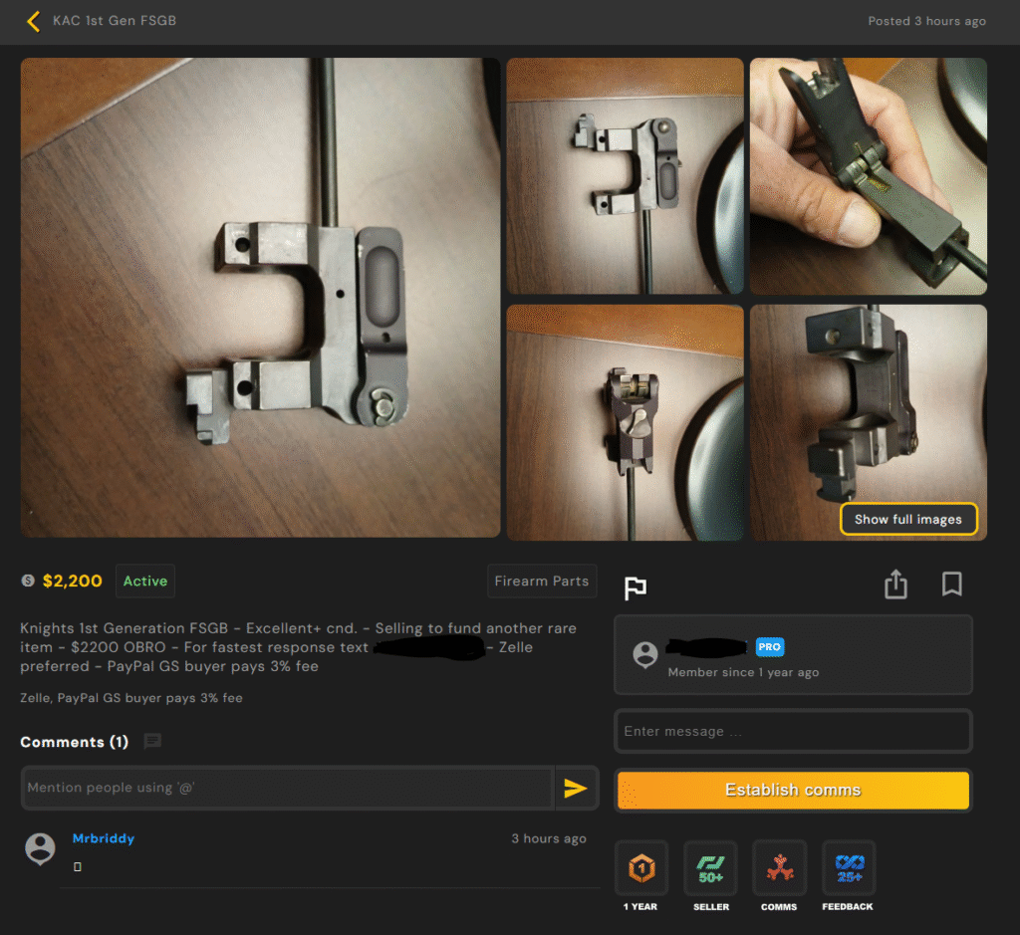The height and width of the screenshot is (935, 1020).
Task: Click the 25+ Feedback badge icon
Action: click(x=848, y=868)
